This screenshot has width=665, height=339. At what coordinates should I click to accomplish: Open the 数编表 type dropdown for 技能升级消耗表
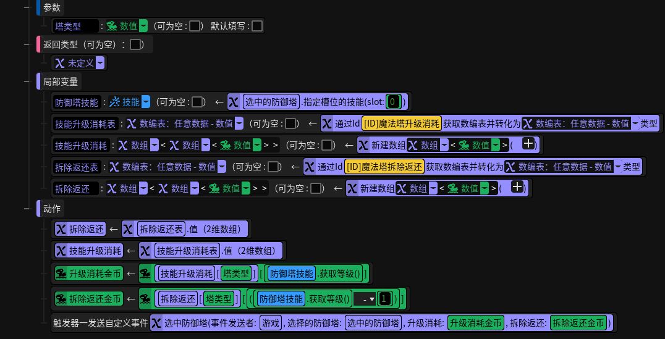pos(239,123)
